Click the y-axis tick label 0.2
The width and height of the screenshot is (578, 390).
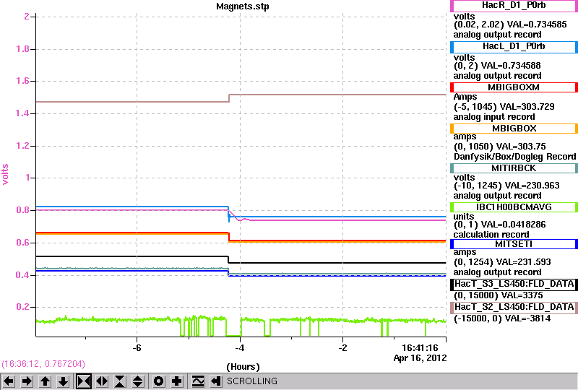click(x=23, y=307)
